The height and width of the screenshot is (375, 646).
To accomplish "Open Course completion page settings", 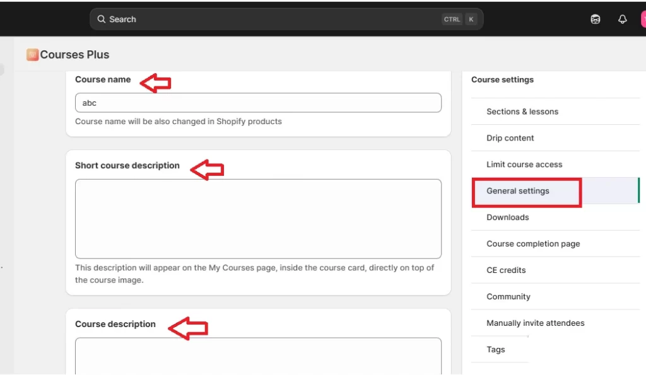I will tap(533, 244).
